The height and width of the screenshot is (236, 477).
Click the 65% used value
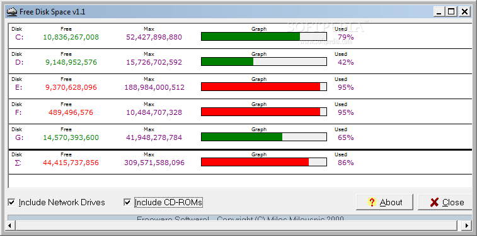(x=345, y=138)
